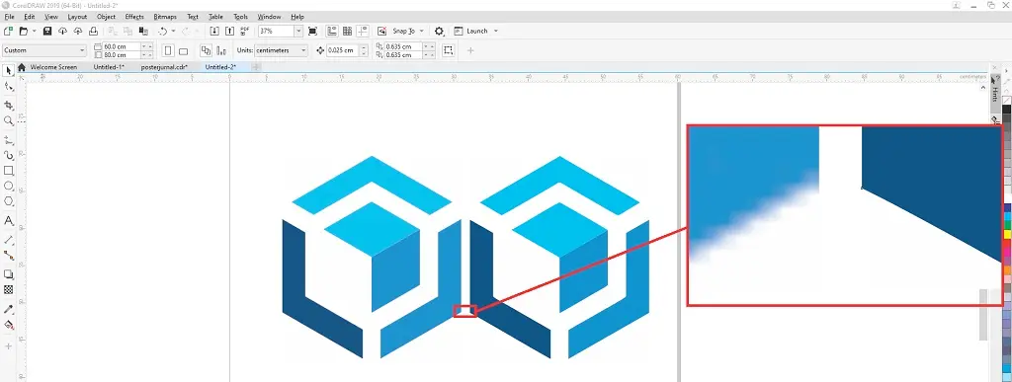
Task: Set page orientation to Portrait
Action: coord(168,50)
